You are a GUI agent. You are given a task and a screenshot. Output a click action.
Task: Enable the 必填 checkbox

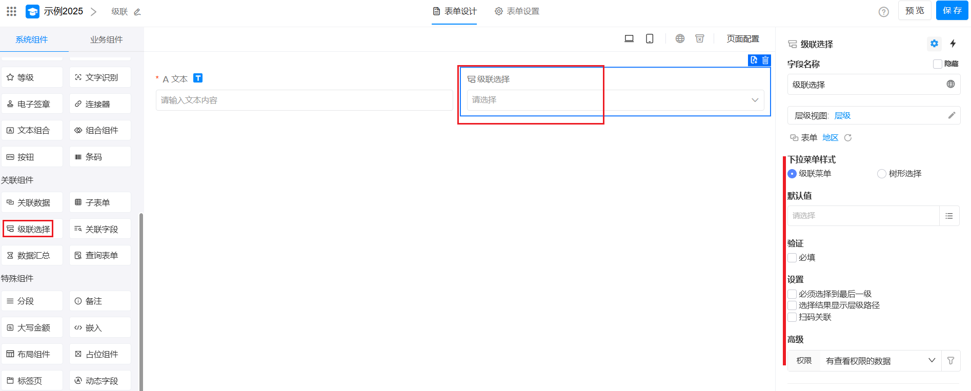pyautogui.click(x=792, y=258)
